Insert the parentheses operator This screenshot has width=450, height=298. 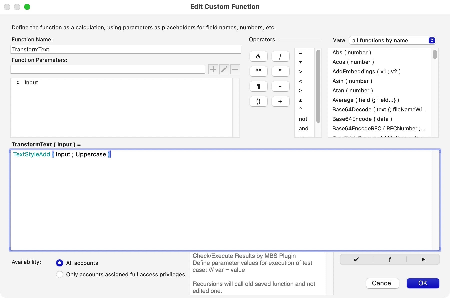258,101
